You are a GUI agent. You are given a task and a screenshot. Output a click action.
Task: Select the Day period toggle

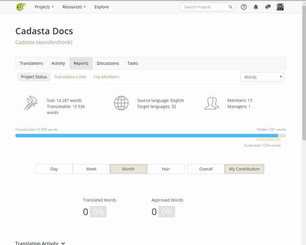pyautogui.click(x=54, y=169)
